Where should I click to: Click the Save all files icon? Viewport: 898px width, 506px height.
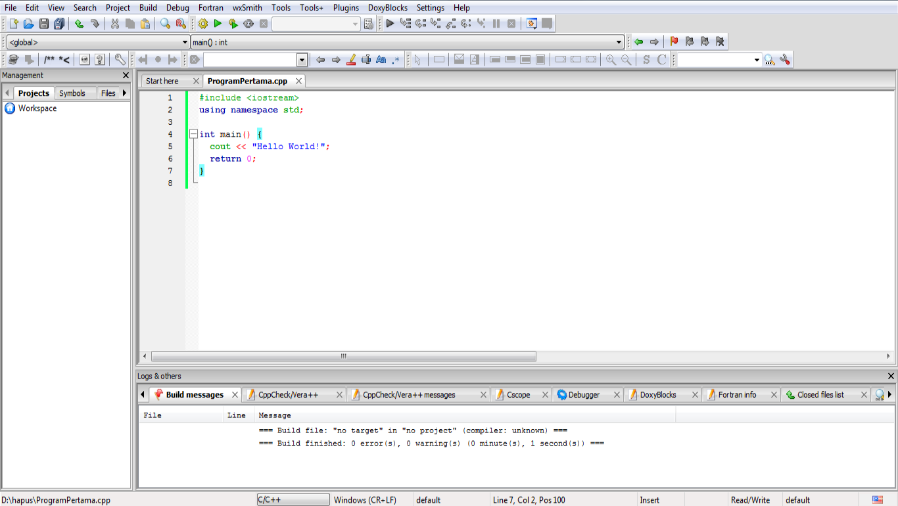click(x=59, y=23)
